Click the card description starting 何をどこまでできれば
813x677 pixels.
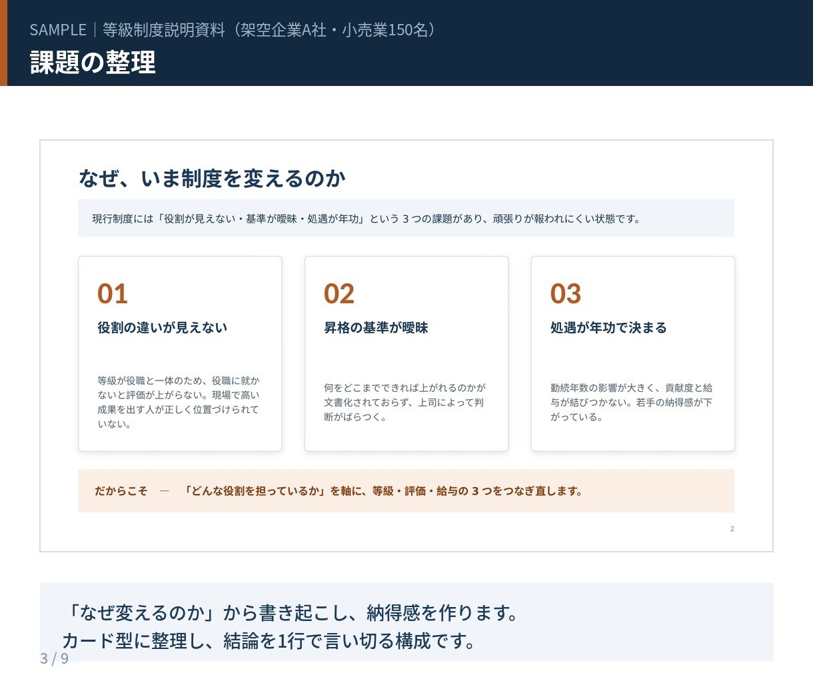[405, 402]
